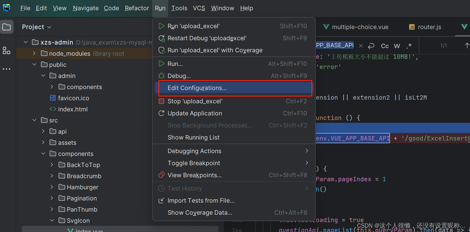Click the node_modules folder icon
The height and width of the screenshot is (232, 470).
tap(44, 54)
